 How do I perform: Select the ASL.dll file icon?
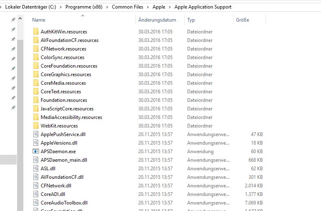tap(36, 168)
